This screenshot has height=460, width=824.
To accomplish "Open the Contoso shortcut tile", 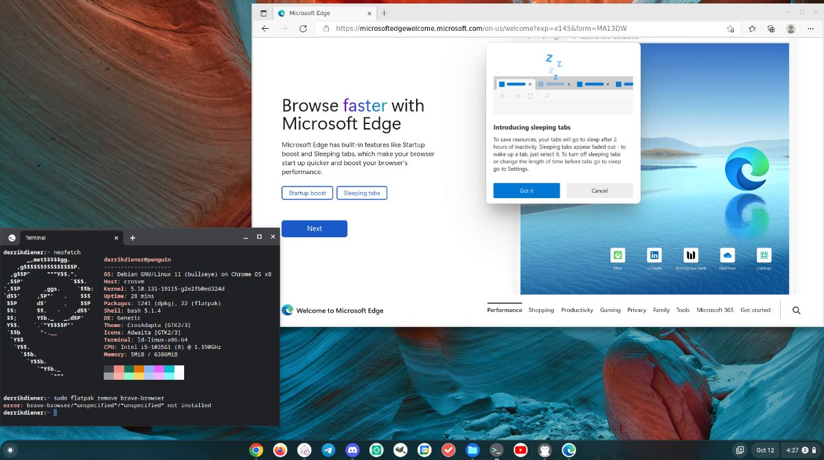I will click(764, 255).
